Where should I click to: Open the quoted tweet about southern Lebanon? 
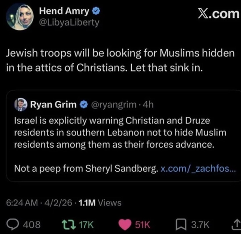point(123,136)
